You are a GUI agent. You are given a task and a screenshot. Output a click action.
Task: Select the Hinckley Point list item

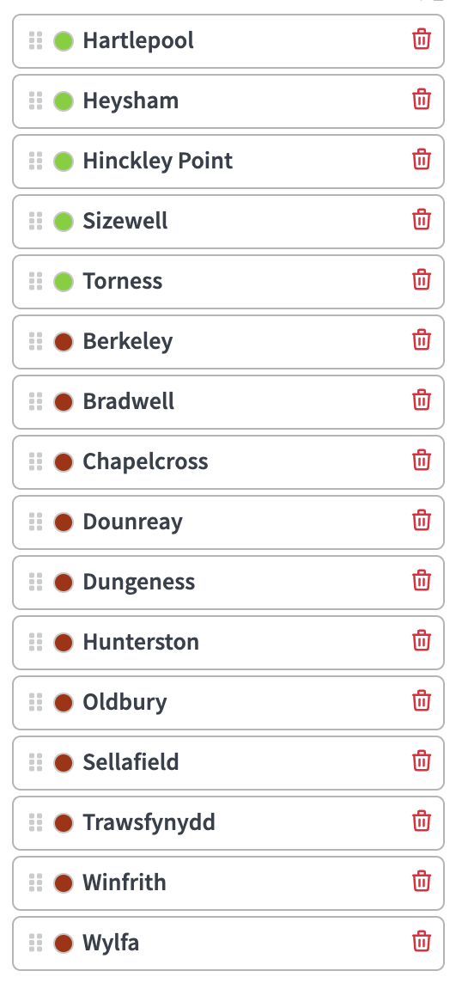coord(228,162)
